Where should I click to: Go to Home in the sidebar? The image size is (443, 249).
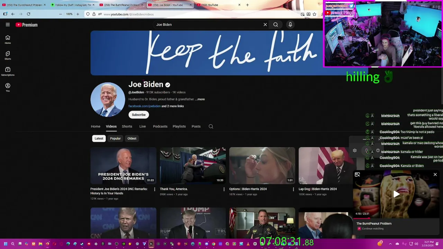click(x=8, y=39)
